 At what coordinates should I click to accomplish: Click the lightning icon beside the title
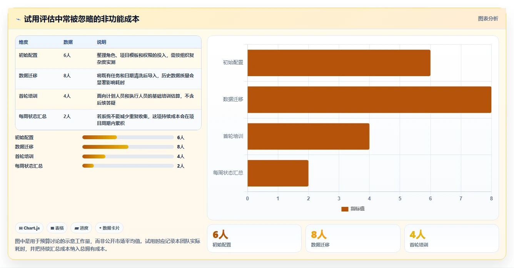pyautogui.click(x=18, y=19)
